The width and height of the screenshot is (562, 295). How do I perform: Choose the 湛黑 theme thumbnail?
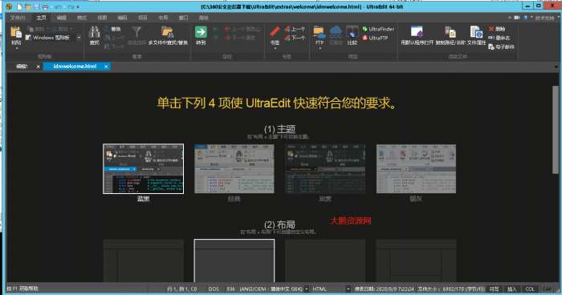tap(144, 168)
